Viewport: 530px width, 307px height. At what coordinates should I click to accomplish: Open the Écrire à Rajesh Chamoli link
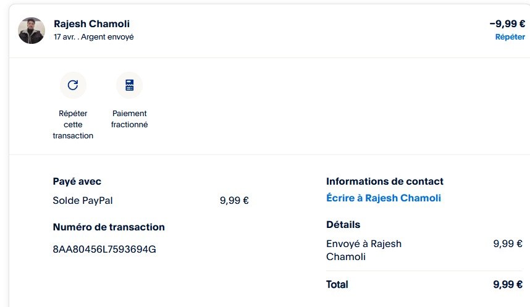[383, 198]
